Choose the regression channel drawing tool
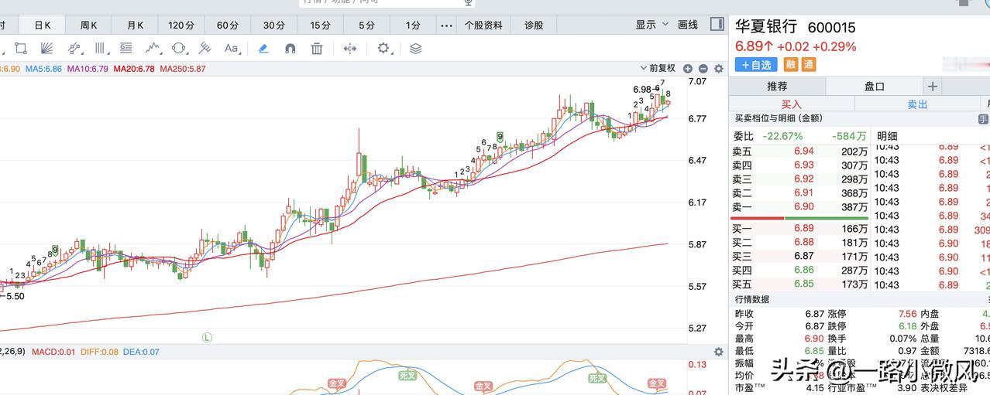This screenshot has width=990, height=395. (74, 49)
